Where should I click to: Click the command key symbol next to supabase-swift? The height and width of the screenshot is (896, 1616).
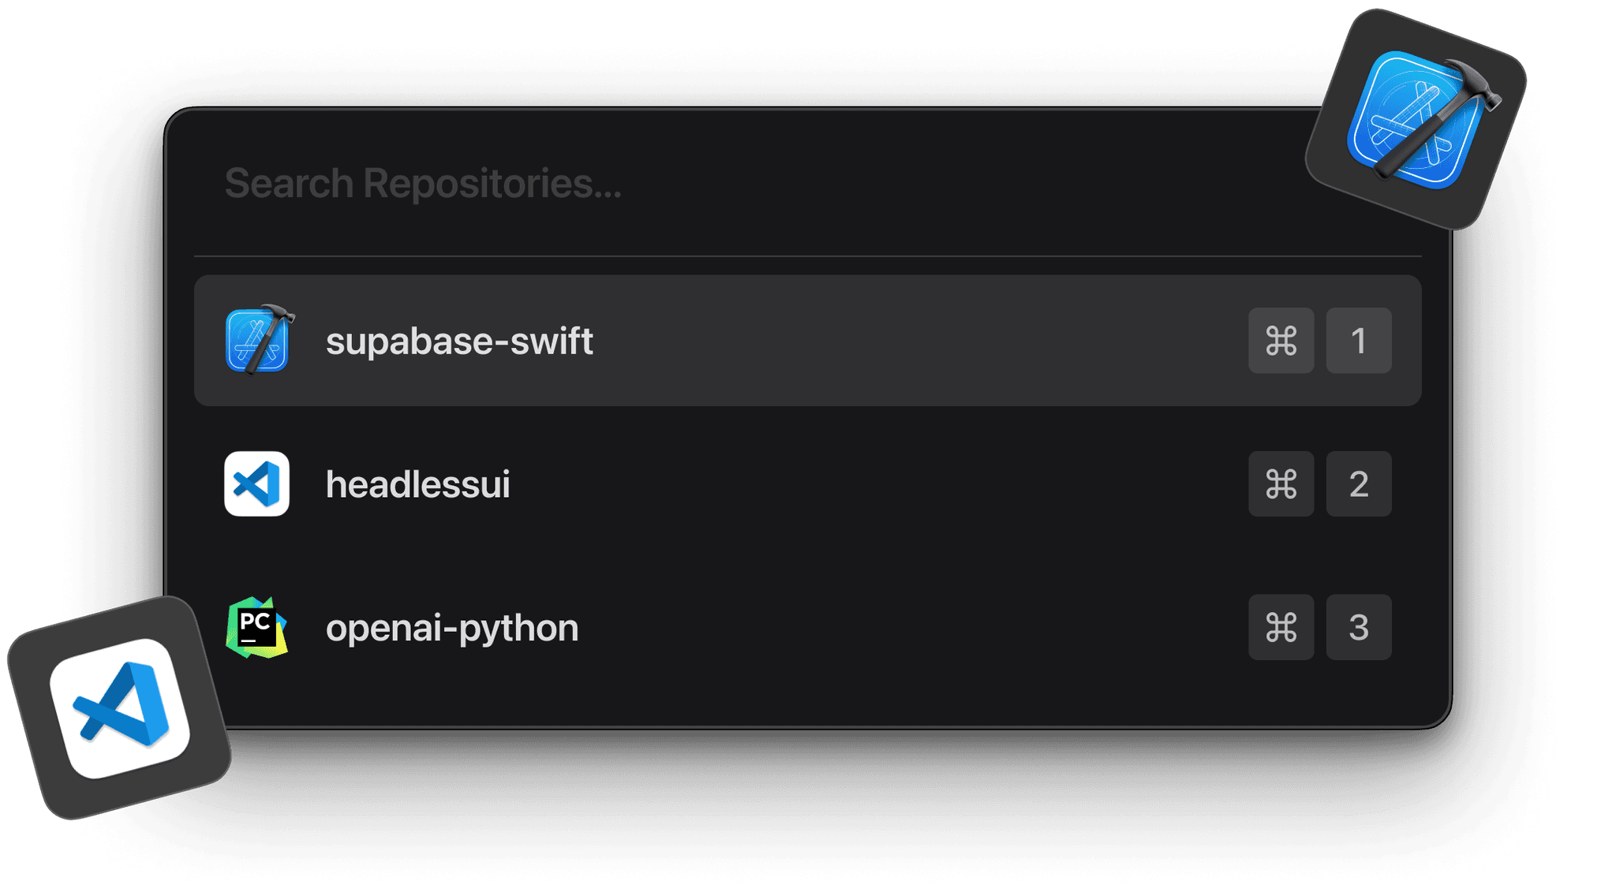pyautogui.click(x=1281, y=341)
